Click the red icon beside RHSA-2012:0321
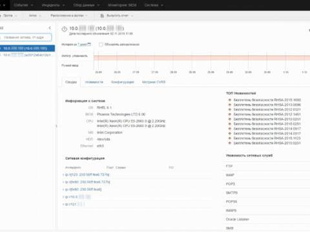 point(230,110)
